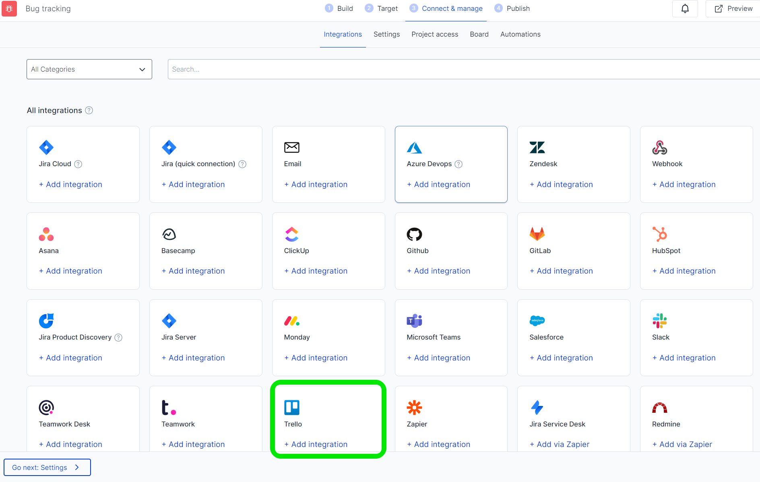The image size is (760, 482).
Task: Click the Basecamp logo icon
Action: [x=169, y=234]
